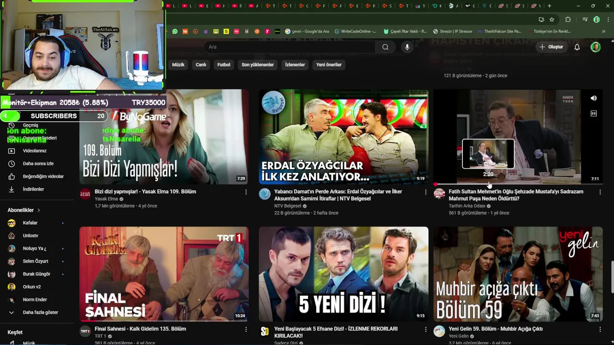Viewport: 614px width, 345px height.
Task: Open NTV Belgesel channel avatar
Action: click(x=264, y=194)
